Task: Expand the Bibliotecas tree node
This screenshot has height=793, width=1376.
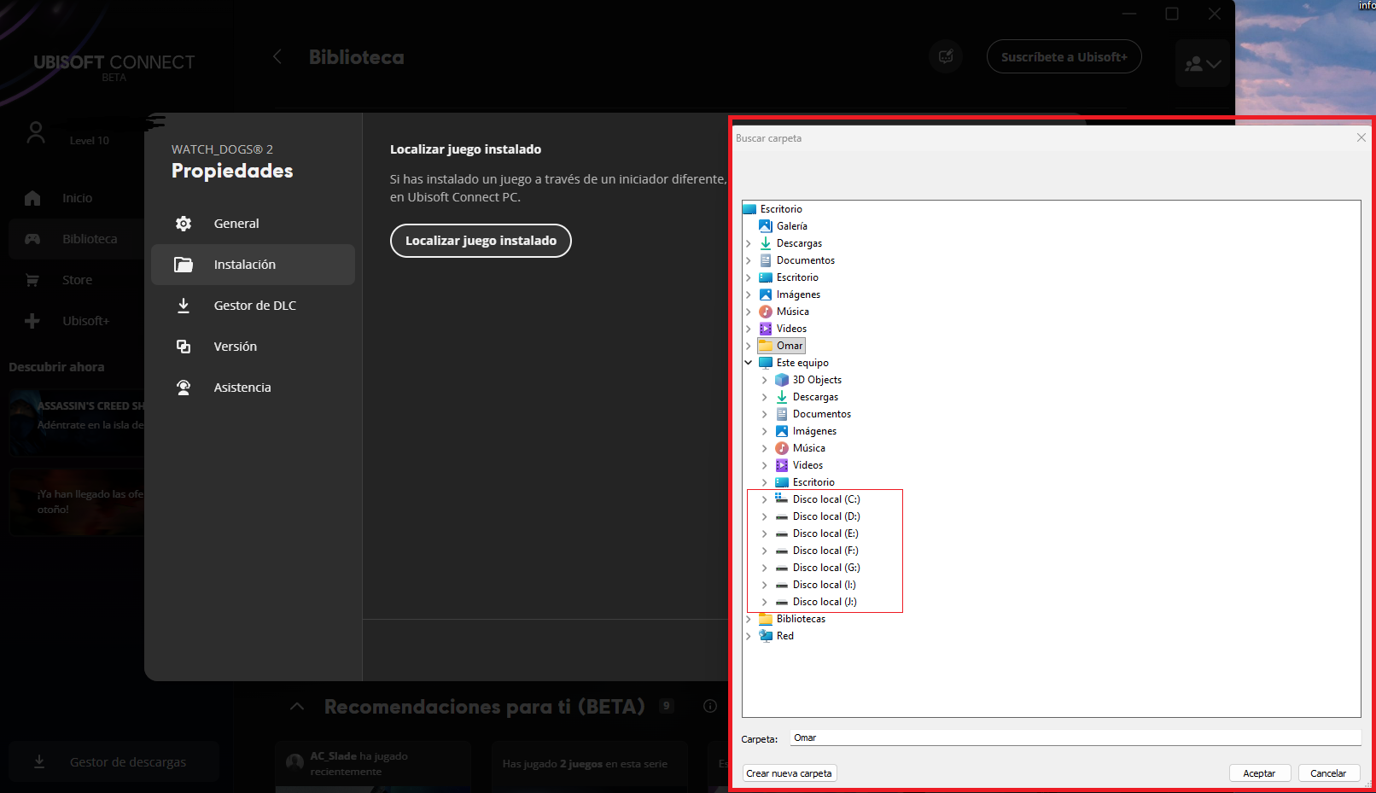Action: [x=749, y=619]
